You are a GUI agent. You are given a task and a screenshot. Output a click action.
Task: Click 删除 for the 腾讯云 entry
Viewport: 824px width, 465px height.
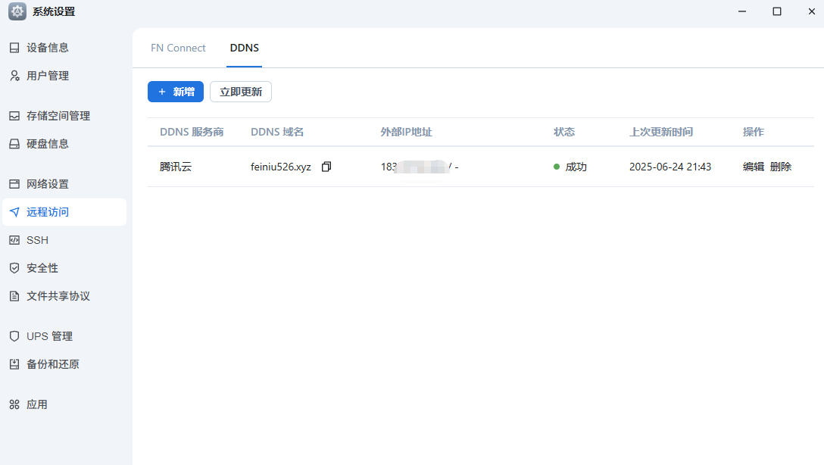[x=780, y=167]
